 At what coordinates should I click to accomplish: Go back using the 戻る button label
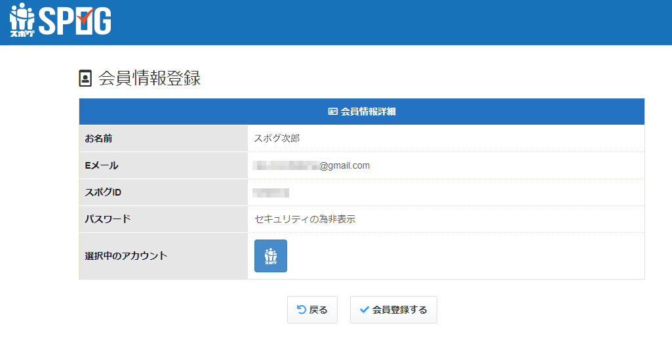click(319, 310)
